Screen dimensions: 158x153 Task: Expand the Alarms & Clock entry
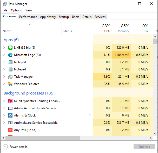click(4, 115)
